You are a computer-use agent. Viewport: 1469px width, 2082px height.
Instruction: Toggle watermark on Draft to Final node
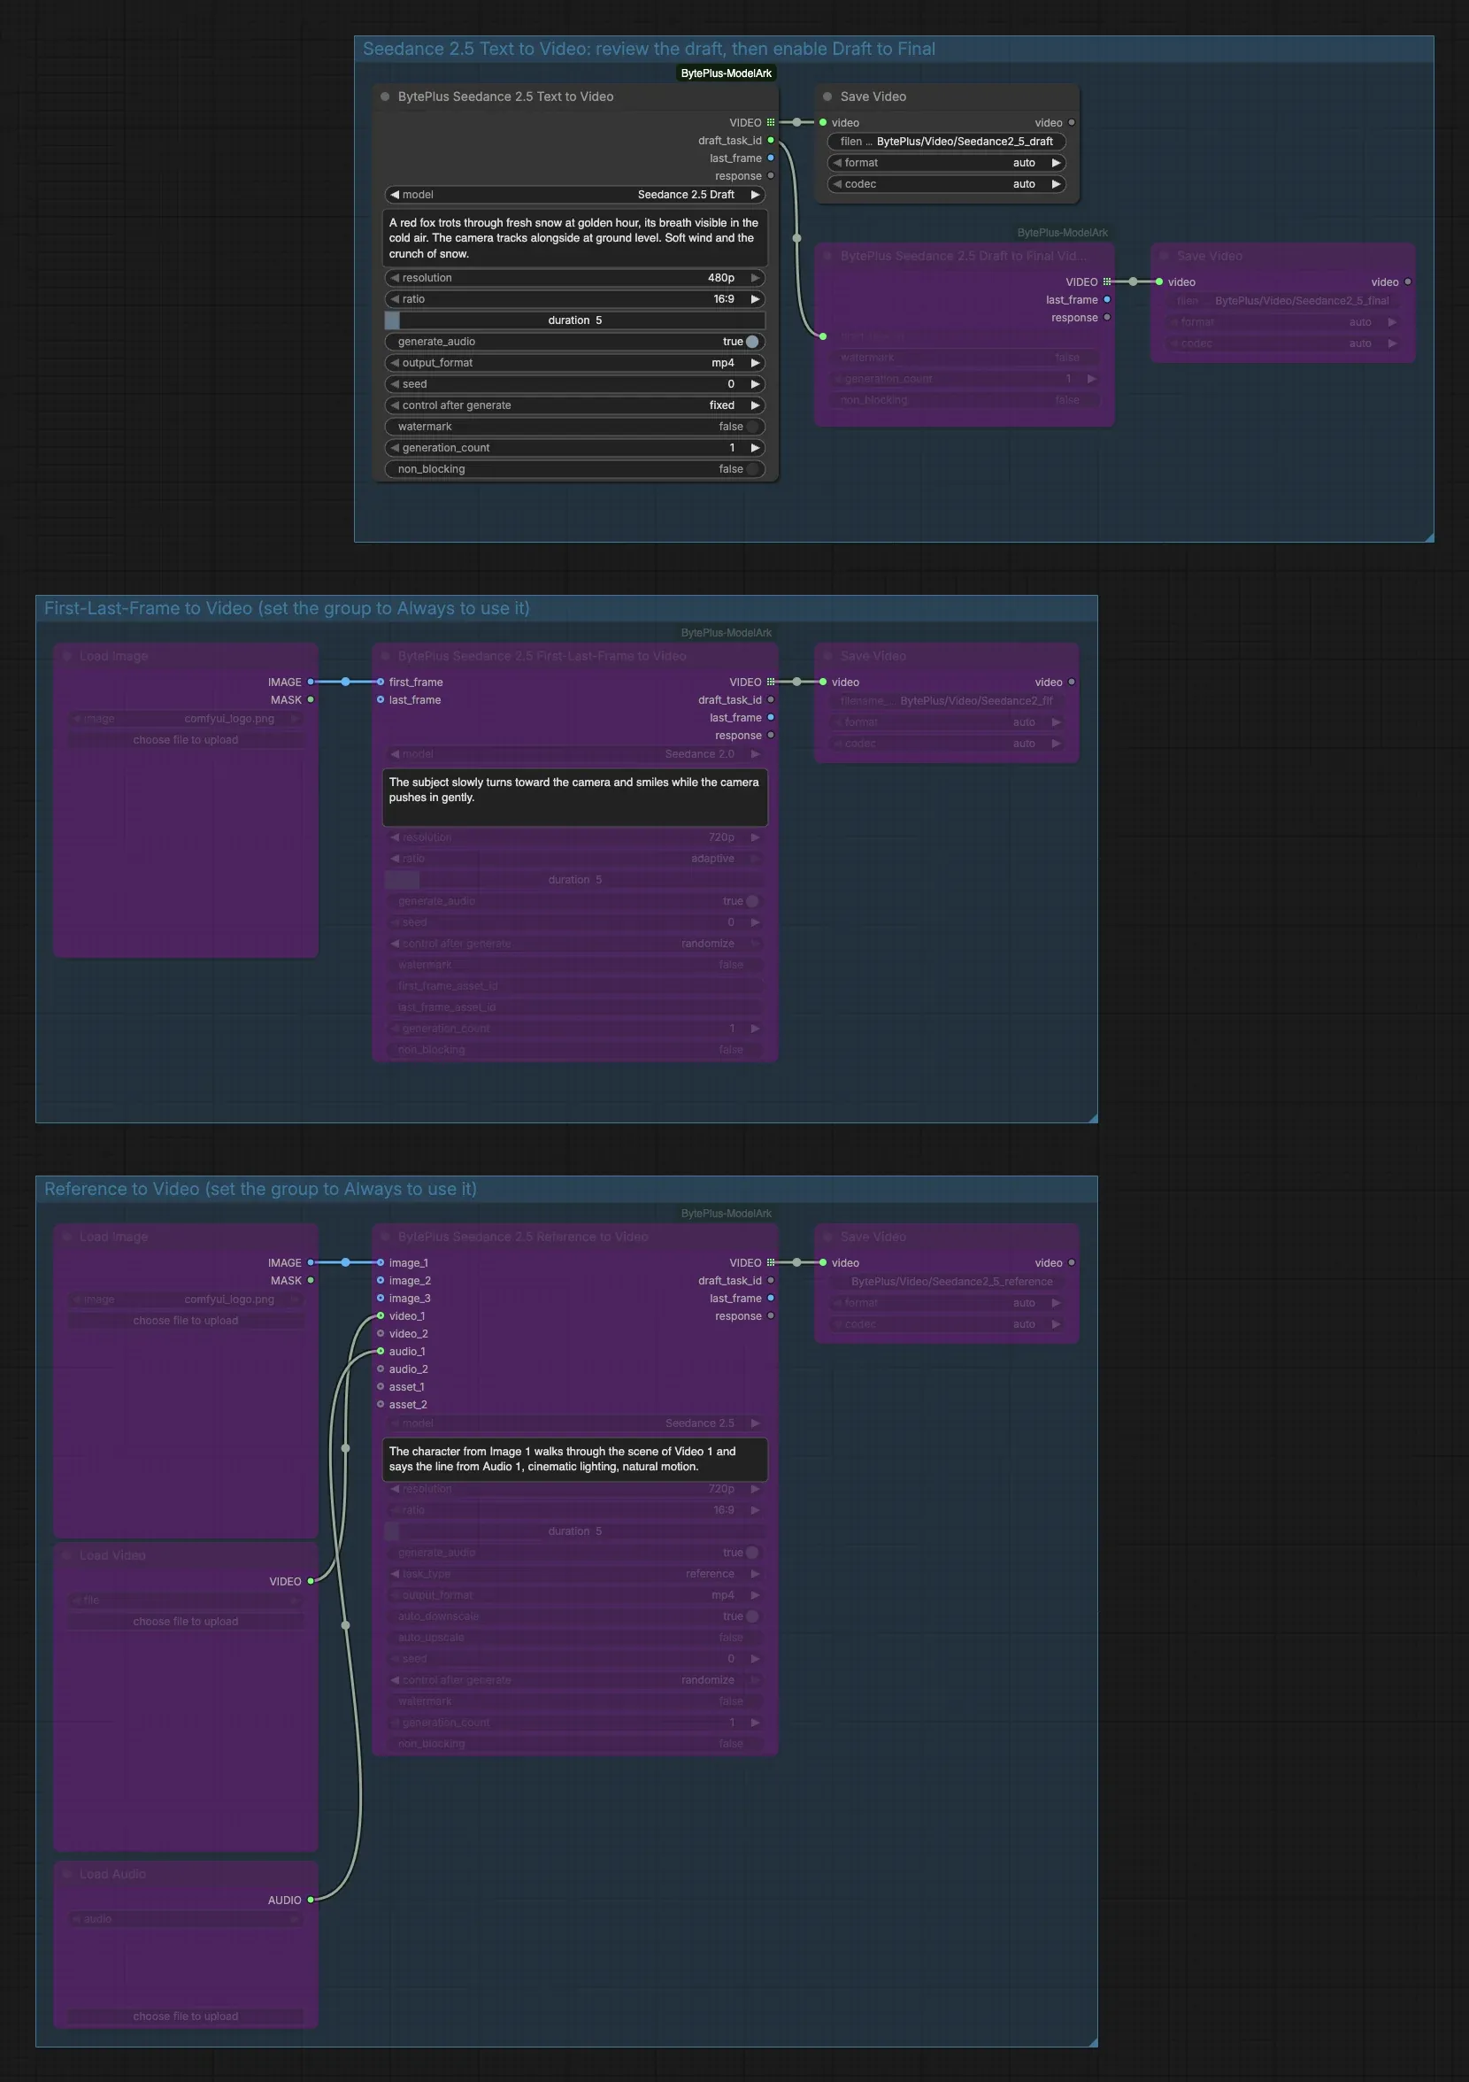coord(964,358)
